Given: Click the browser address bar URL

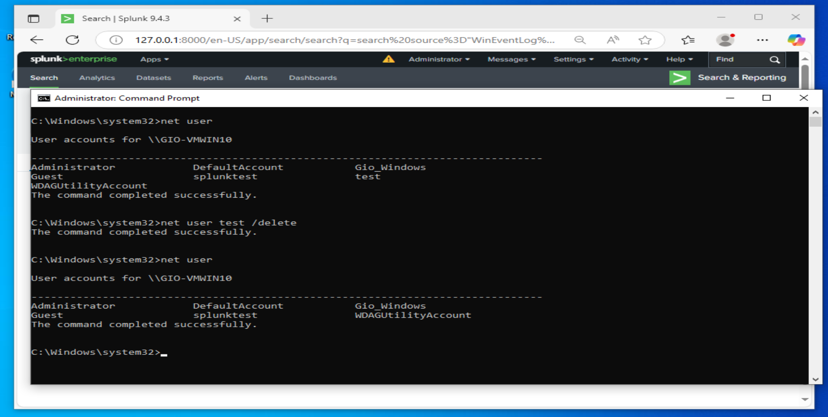Looking at the screenshot, I should pos(345,40).
